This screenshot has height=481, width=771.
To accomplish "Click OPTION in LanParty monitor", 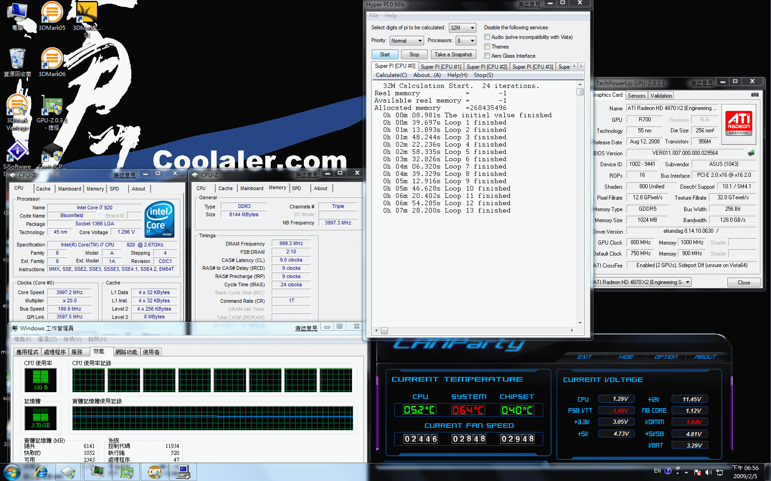I will coord(666,357).
